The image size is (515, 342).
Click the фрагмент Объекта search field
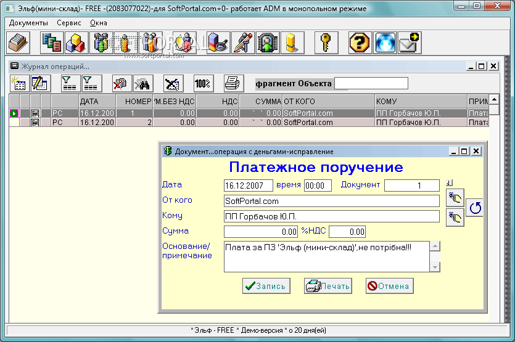[x=371, y=83]
